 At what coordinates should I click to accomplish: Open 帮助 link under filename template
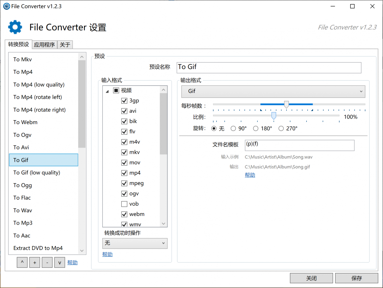pos(250,175)
